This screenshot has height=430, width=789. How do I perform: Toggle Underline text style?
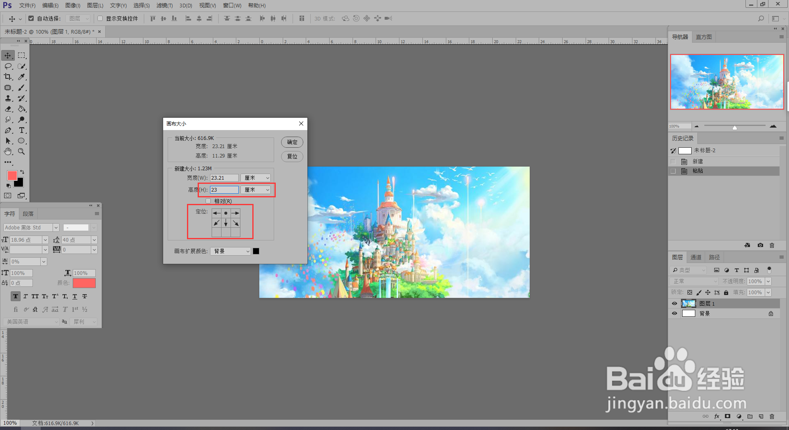click(x=75, y=296)
